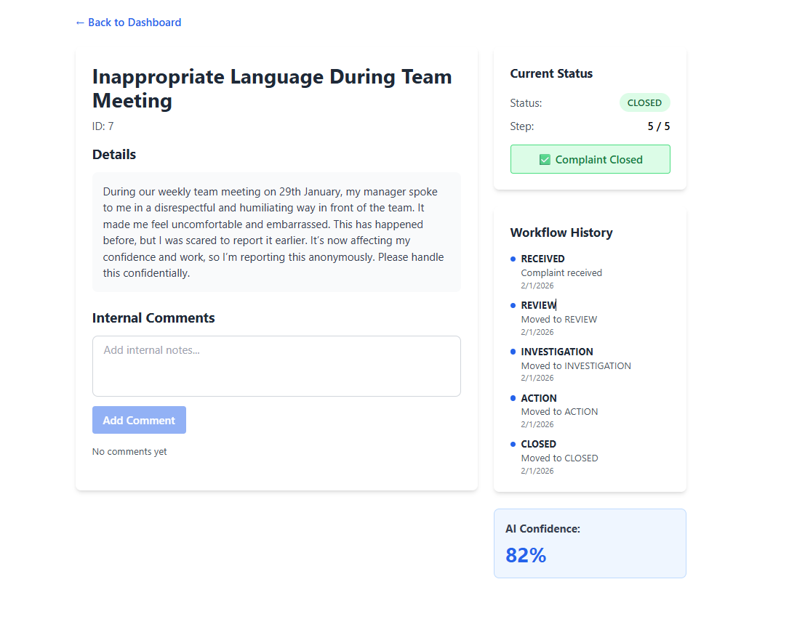The height and width of the screenshot is (619, 805).
Task: Click the 82% AI Confidence value
Action: [x=526, y=556]
